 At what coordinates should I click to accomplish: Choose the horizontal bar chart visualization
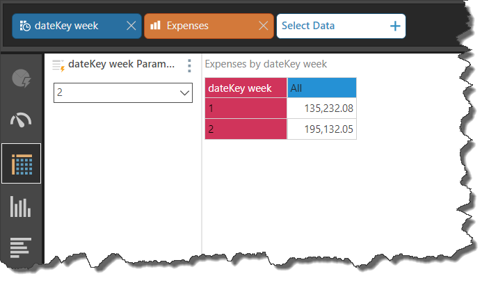point(22,248)
